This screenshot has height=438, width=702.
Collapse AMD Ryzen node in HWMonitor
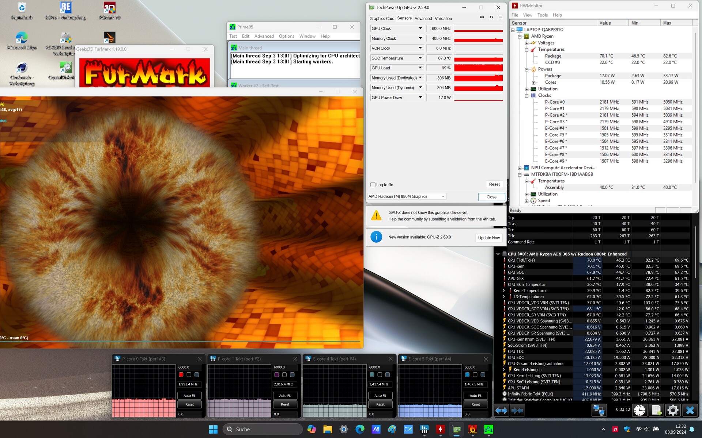pyautogui.click(x=520, y=36)
